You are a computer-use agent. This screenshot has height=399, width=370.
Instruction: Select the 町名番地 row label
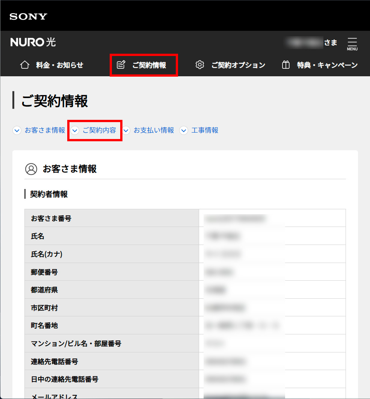[x=44, y=325]
